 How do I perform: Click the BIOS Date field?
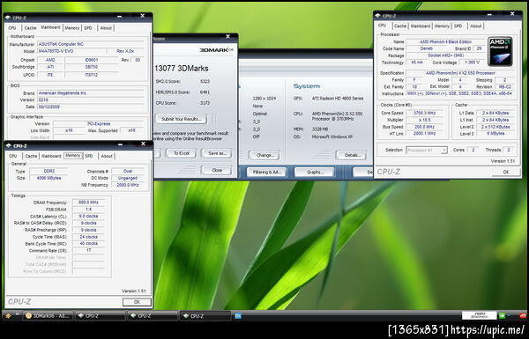pos(91,107)
